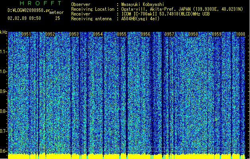Click the 0.9 kHz axis label

click(3, 91)
